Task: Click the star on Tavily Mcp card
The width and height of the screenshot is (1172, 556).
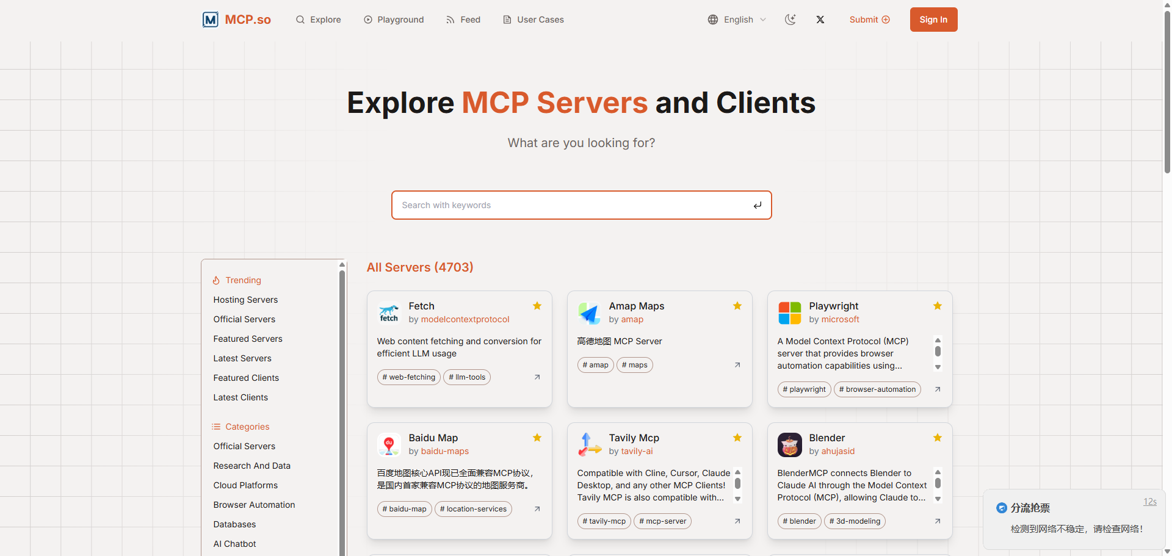Action: [x=737, y=438]
